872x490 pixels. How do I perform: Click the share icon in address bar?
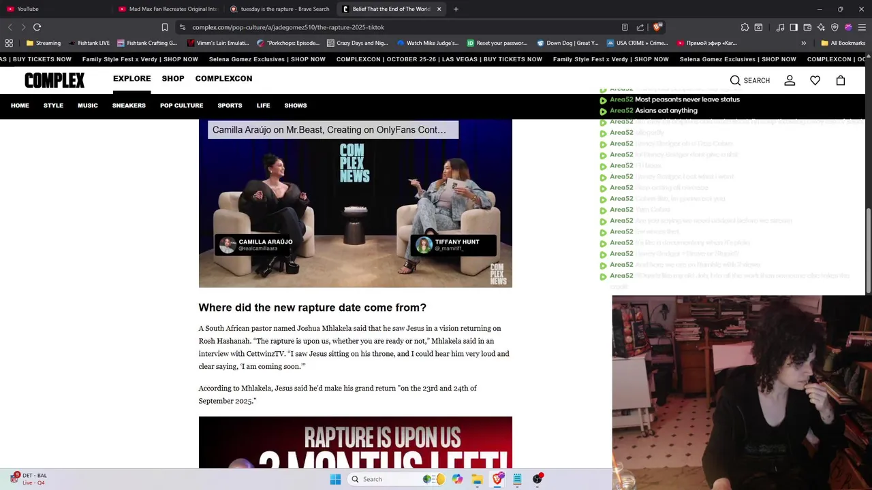[x=640, y=27]
